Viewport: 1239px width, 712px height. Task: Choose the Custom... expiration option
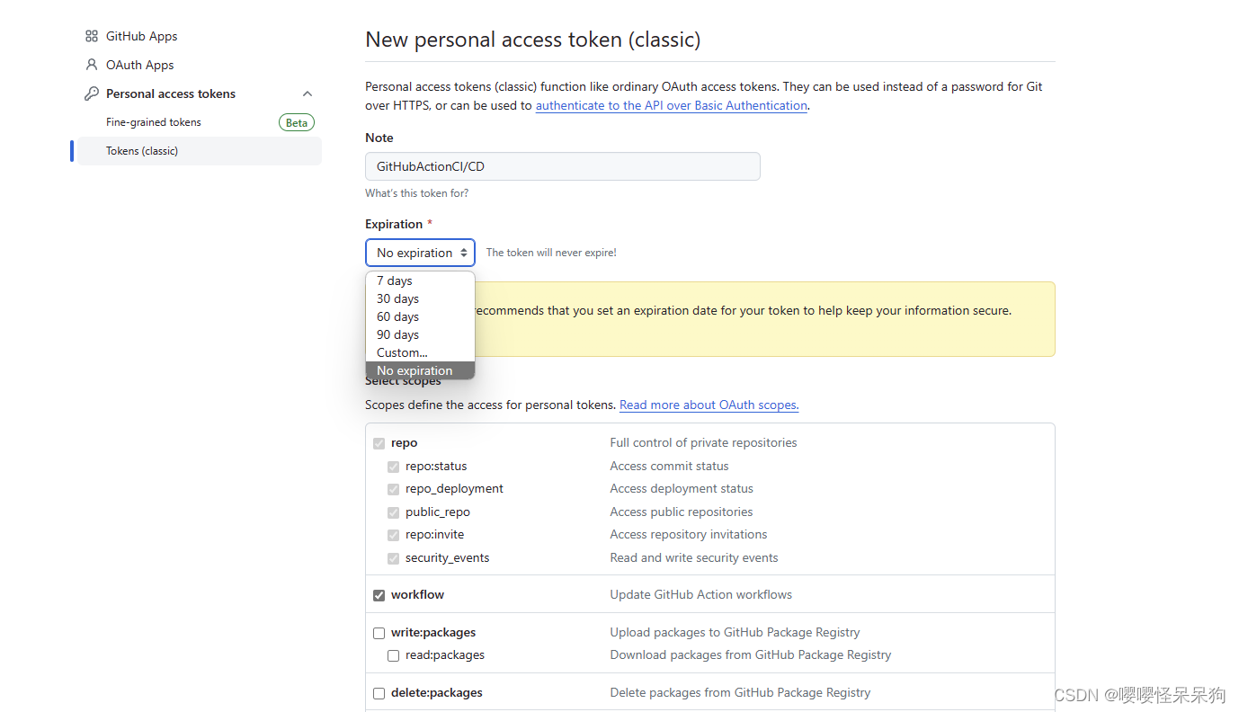tap(400, 352)
